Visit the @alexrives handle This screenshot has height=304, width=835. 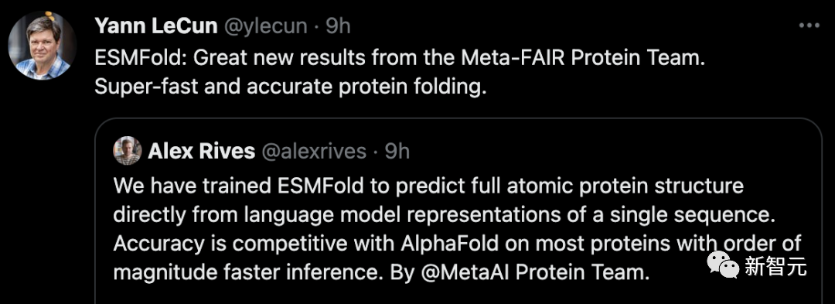[314, 151]
